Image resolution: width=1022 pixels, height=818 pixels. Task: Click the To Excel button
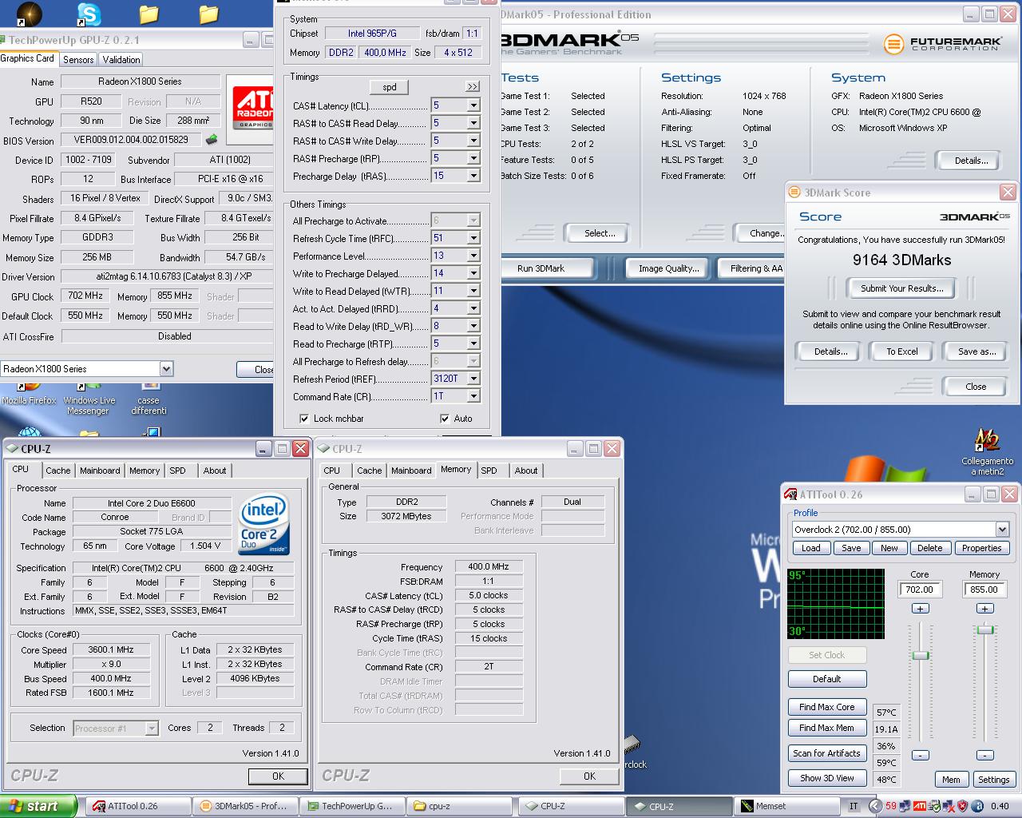(902, 351)
